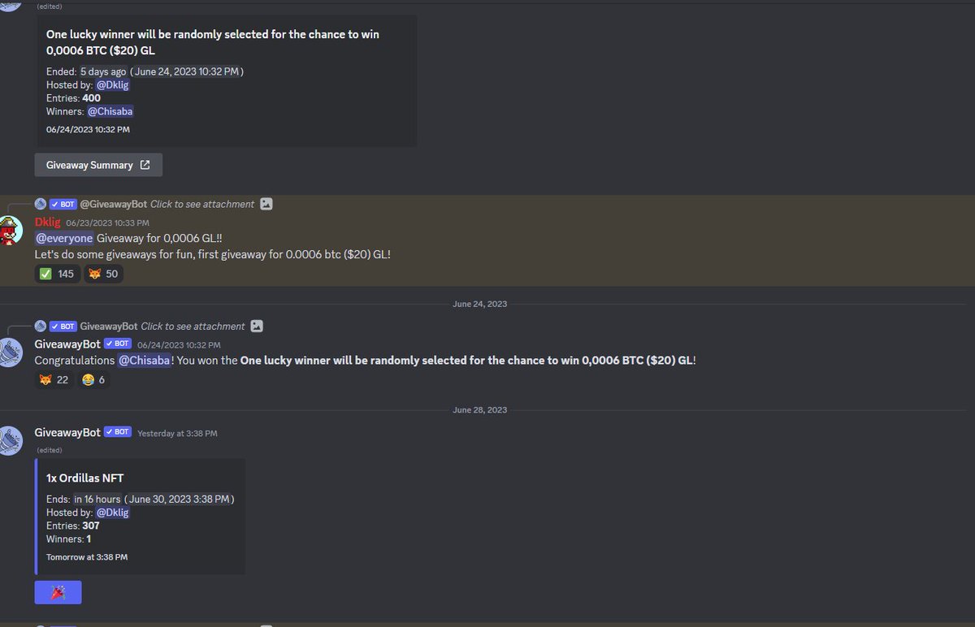Open GiveawayBot avatar on the Congratulations message
975x627 pixels.
[x=8, y=352]
